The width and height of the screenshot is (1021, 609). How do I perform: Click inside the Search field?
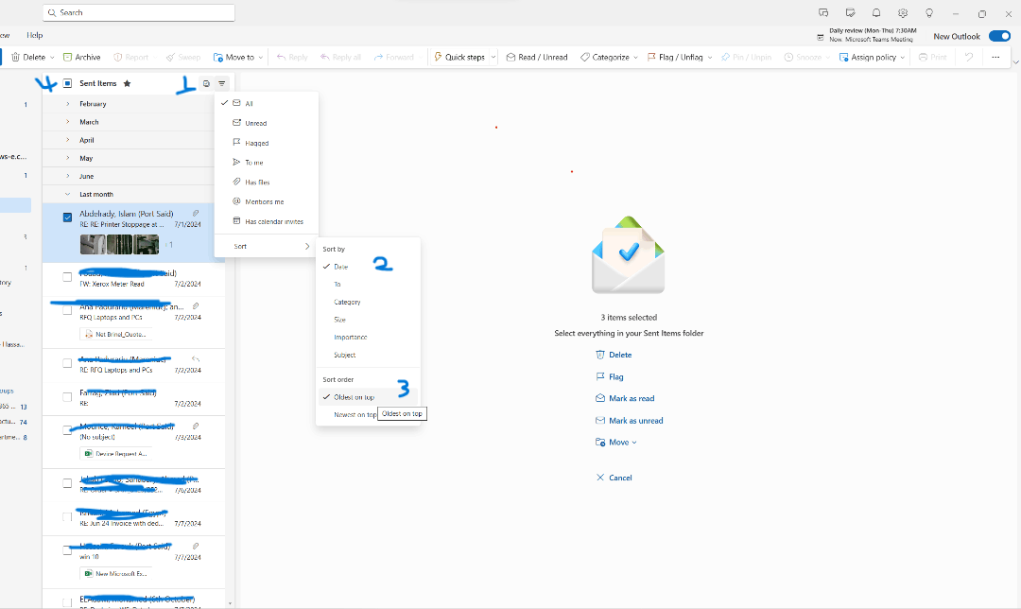138,12
